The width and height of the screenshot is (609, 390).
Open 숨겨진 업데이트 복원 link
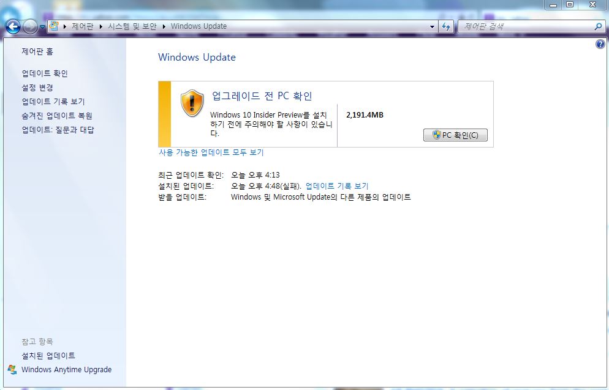(57, 116)
